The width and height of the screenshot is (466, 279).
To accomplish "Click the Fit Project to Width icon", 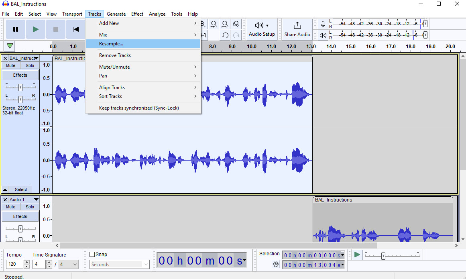I will tap(225, 24).
